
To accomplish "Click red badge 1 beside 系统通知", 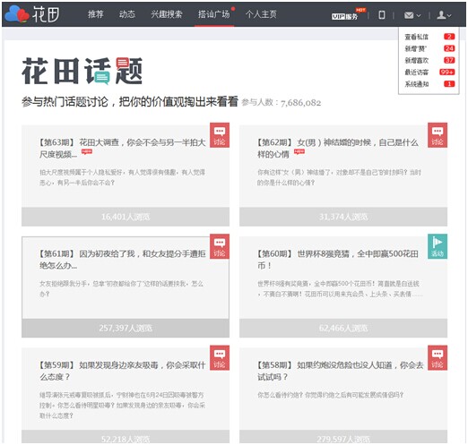I will coord(449,84).
